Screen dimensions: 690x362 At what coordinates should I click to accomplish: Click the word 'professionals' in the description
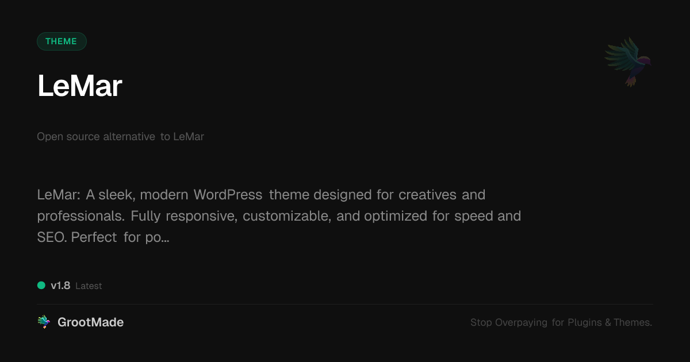pyautogui.click(x=80, y=217)
